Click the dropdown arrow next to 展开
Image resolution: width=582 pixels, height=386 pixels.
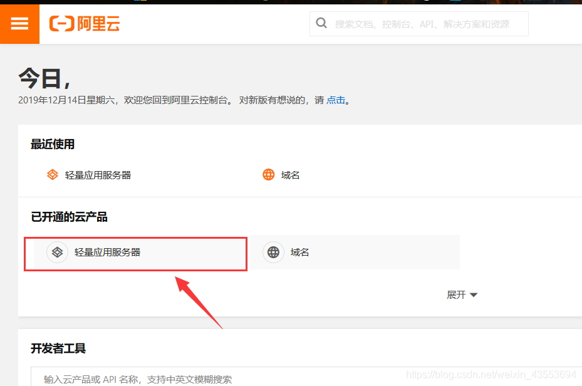click(473, 294)
